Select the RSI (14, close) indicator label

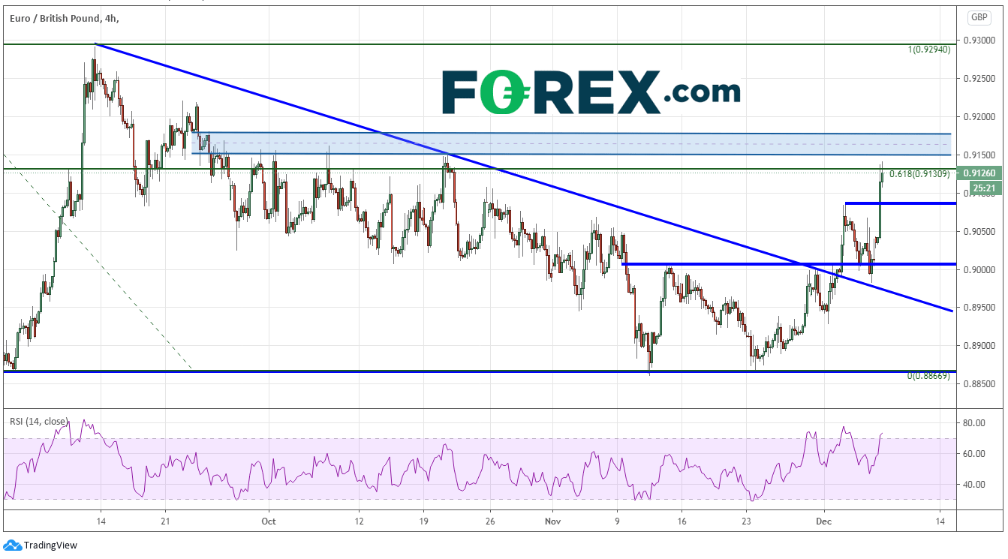[x=41, y=422]
